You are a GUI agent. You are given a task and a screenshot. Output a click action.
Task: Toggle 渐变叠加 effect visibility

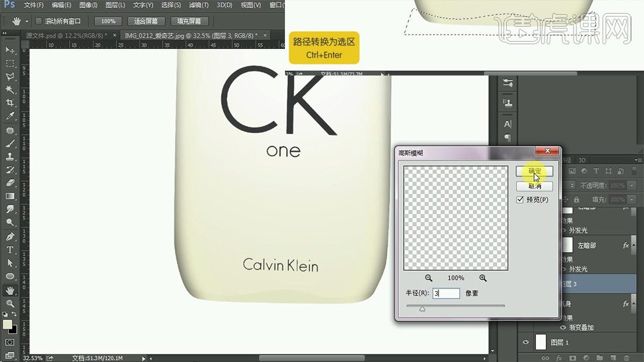[x=563, y=327]
